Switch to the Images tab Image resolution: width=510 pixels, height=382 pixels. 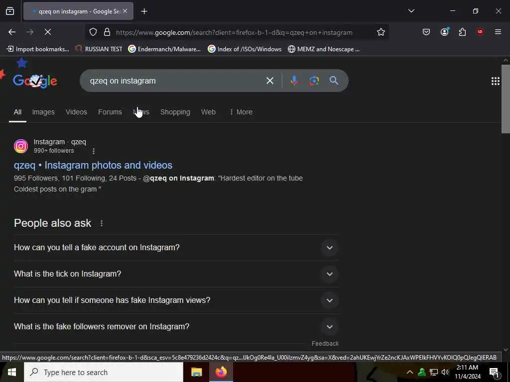tap(43, 112)
